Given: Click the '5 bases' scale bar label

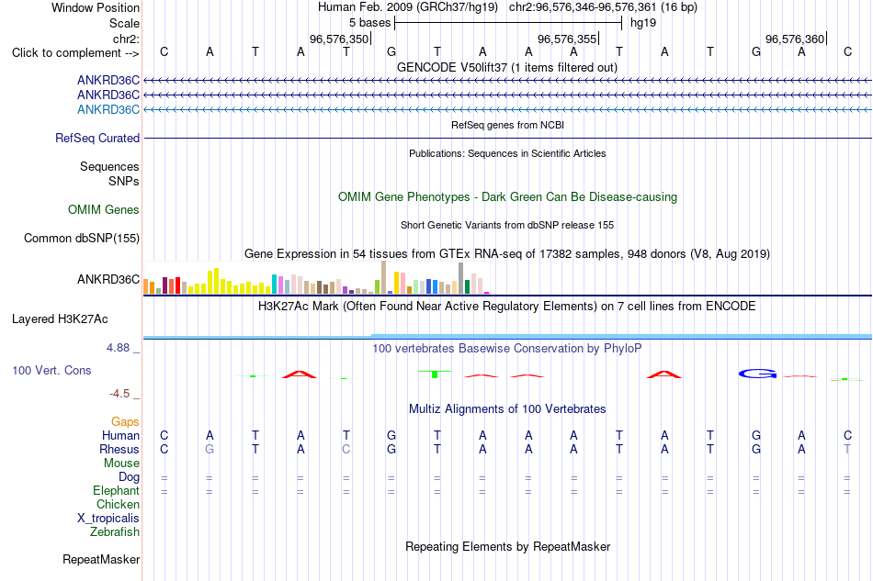Looking at the screenshot, I should [x=369, y=23].
